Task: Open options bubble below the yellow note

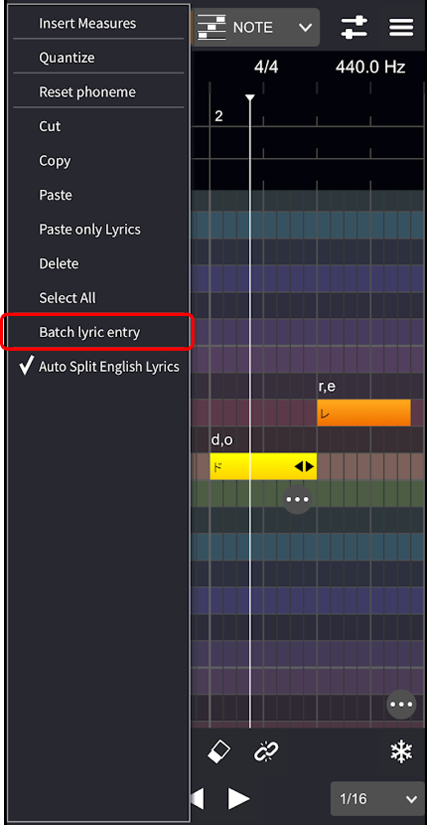Action: pyautogui.click(x=297, y=500)
